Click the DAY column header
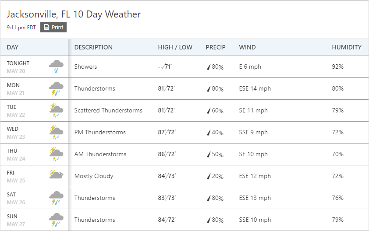The image size is (369, 231). pyautogui.click(x=13, y=47)
